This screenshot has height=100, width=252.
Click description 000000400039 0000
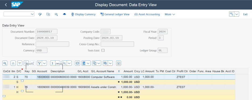click(64, 87)
